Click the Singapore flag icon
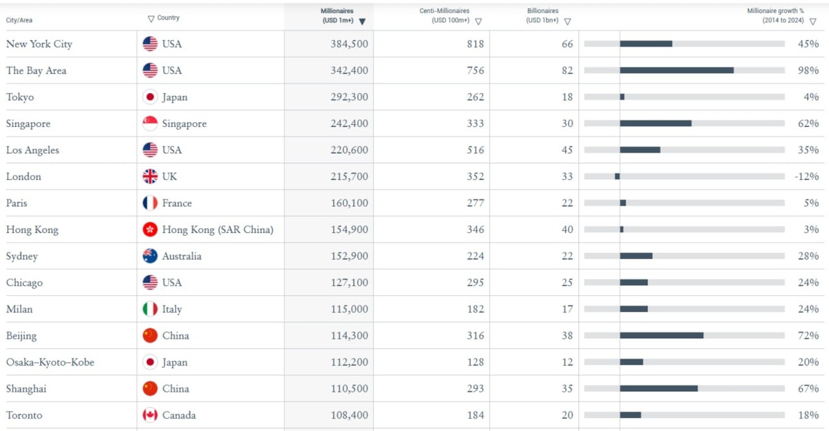 [x=150, y=124]
